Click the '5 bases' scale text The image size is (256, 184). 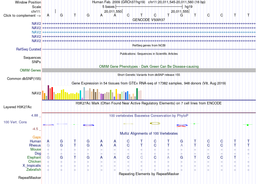(x=109, y=7)
